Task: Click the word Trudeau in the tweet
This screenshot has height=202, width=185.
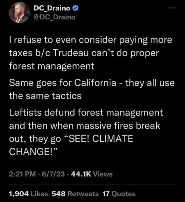Action: tap(71, 53)
